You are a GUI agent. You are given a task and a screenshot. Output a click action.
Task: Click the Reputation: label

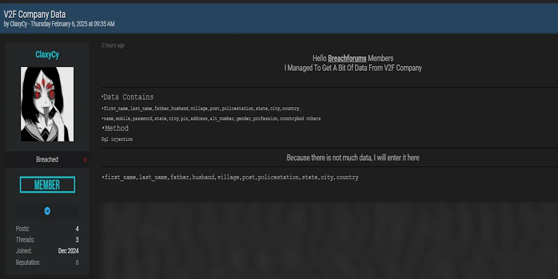[x=28, y=263]
